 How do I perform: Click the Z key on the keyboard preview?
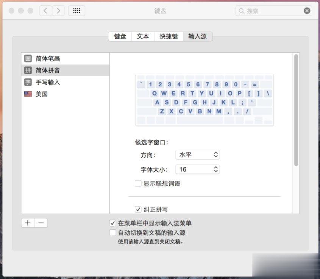pos(162,111)
